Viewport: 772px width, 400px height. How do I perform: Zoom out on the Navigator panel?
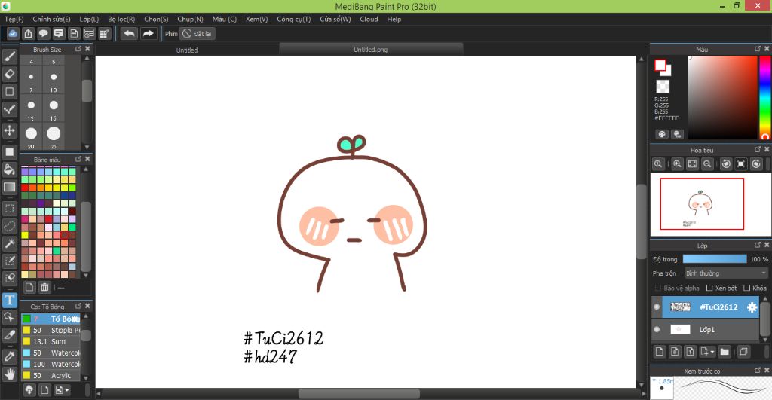tap(707, 163)
